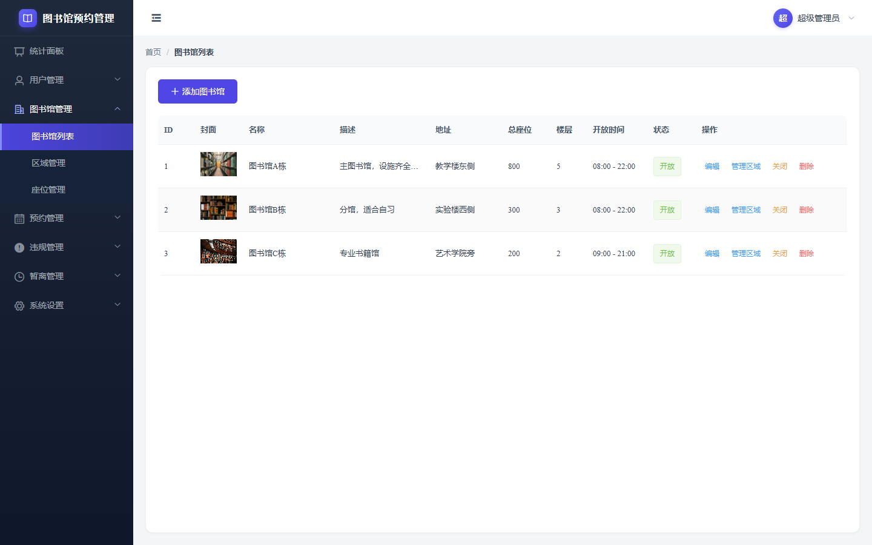Close 图书馆A栋 with 关闭 link
This screenshot has height=545, width=872.
click(x=780, y=167)
